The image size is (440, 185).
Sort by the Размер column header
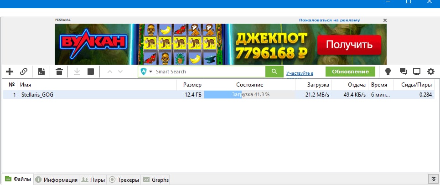coord(190,85)
